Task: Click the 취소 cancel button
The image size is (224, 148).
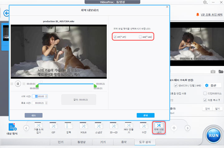Action: [x=34, y=115]
